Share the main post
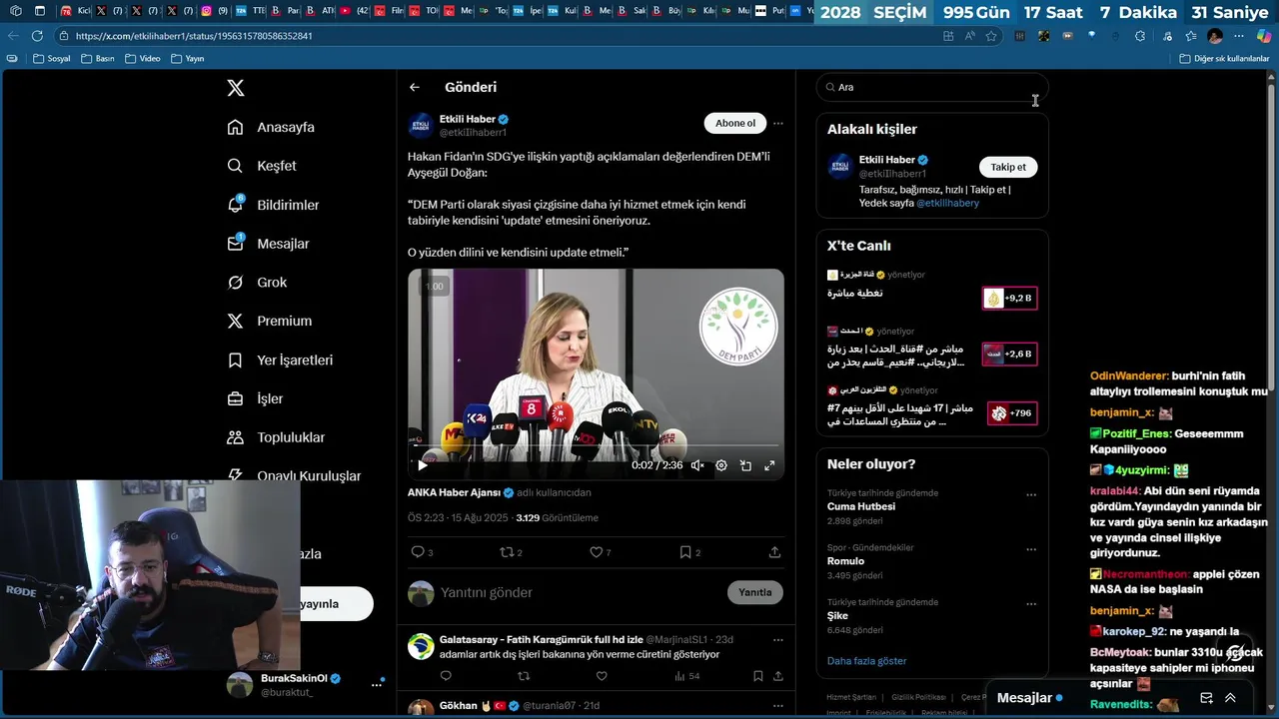Image resolution: width=1279 pixels, height=719 pixels. [x=774, y=552]
